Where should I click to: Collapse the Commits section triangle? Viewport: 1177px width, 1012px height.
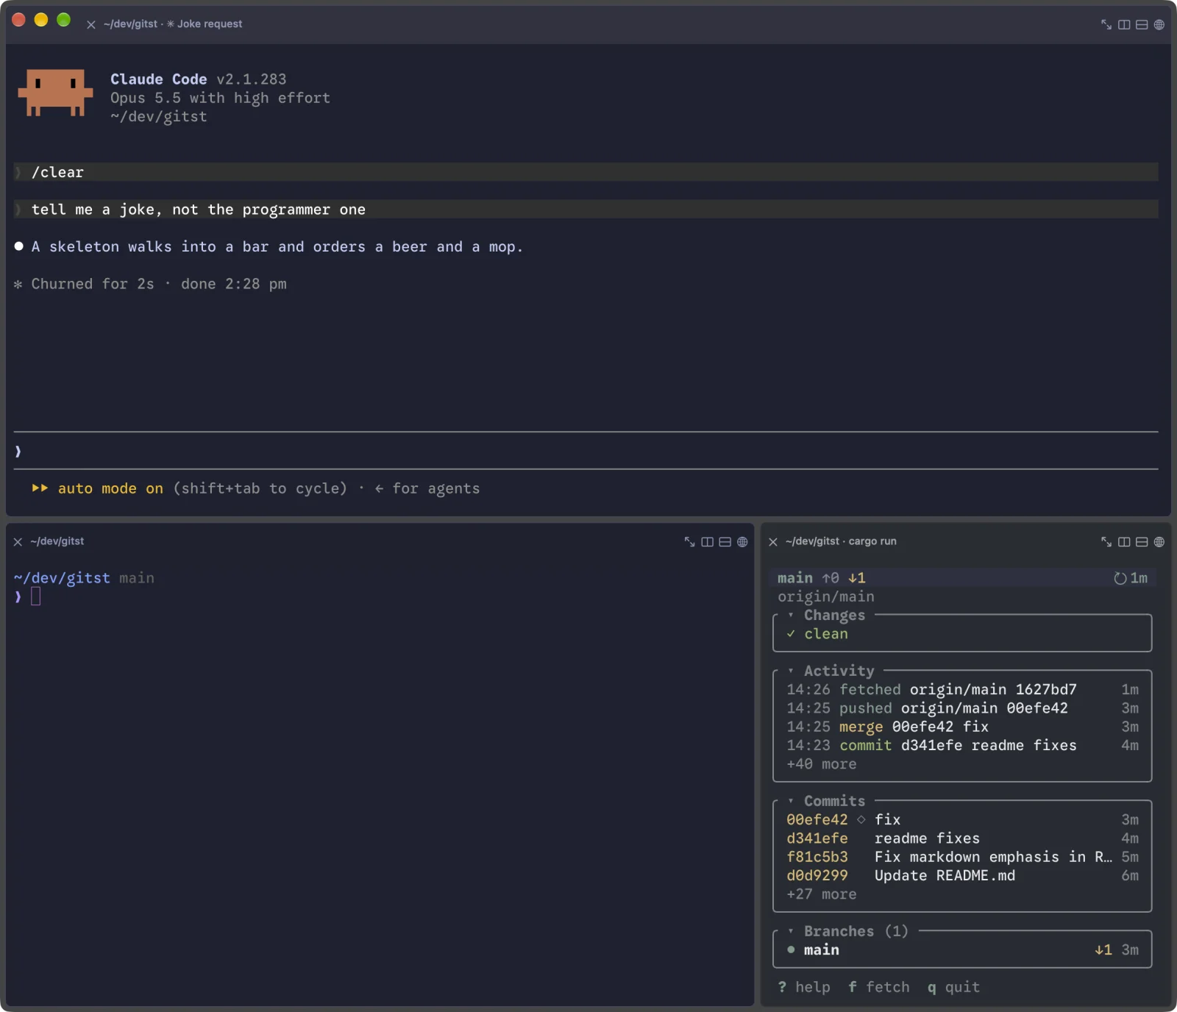coord(791,801)
